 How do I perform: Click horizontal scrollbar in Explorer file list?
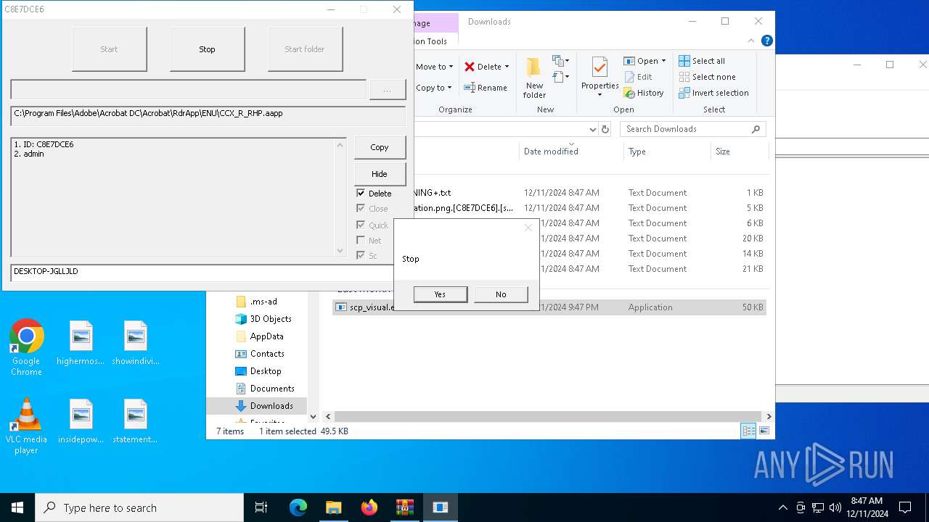pyautogui.click(x=547, y=417)
